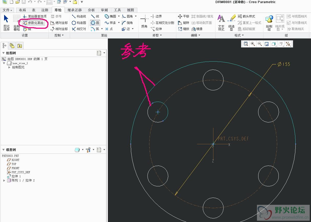311x222 pixels.
Task: Click 相对坐标 relative coordinates
Action: pos(59,29)
